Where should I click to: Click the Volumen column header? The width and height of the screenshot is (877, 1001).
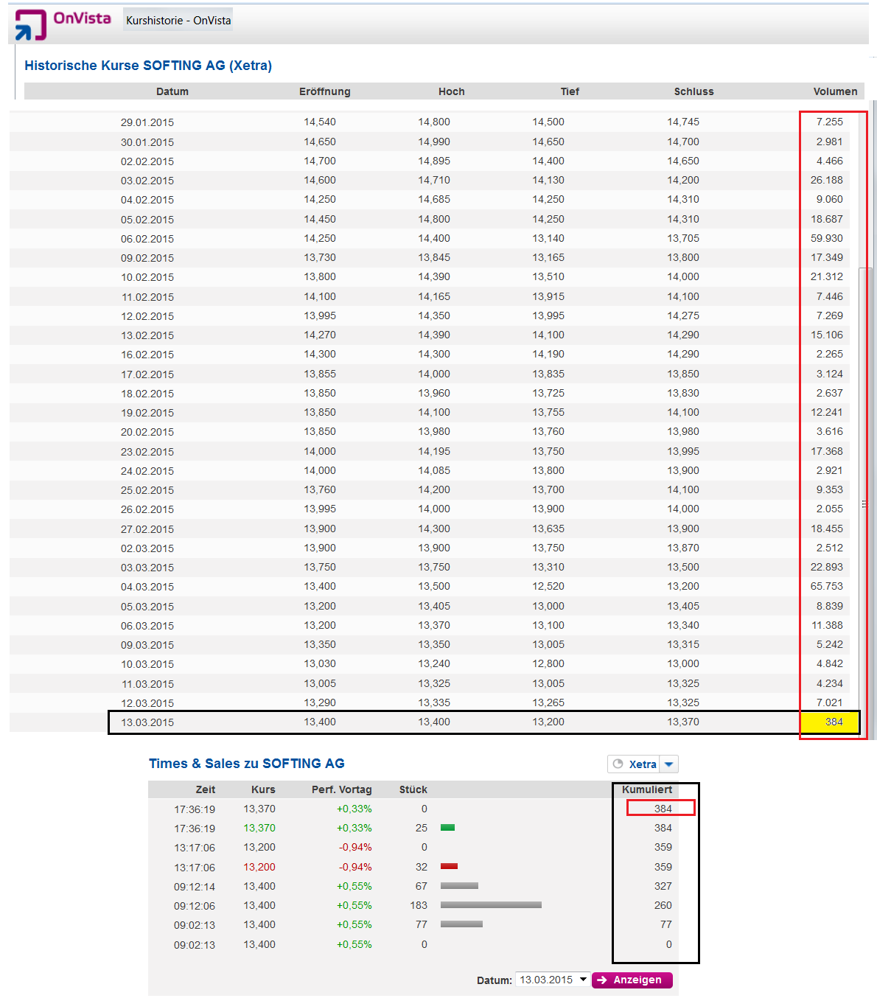click(x=836, y=91)
